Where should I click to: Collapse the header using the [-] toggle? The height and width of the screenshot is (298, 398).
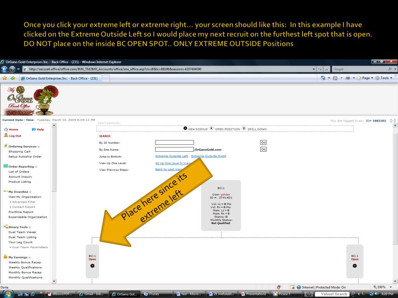click(393, 121)
